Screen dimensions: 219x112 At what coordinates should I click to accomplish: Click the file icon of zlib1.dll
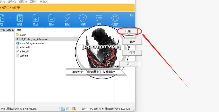(x=18, y=51)
